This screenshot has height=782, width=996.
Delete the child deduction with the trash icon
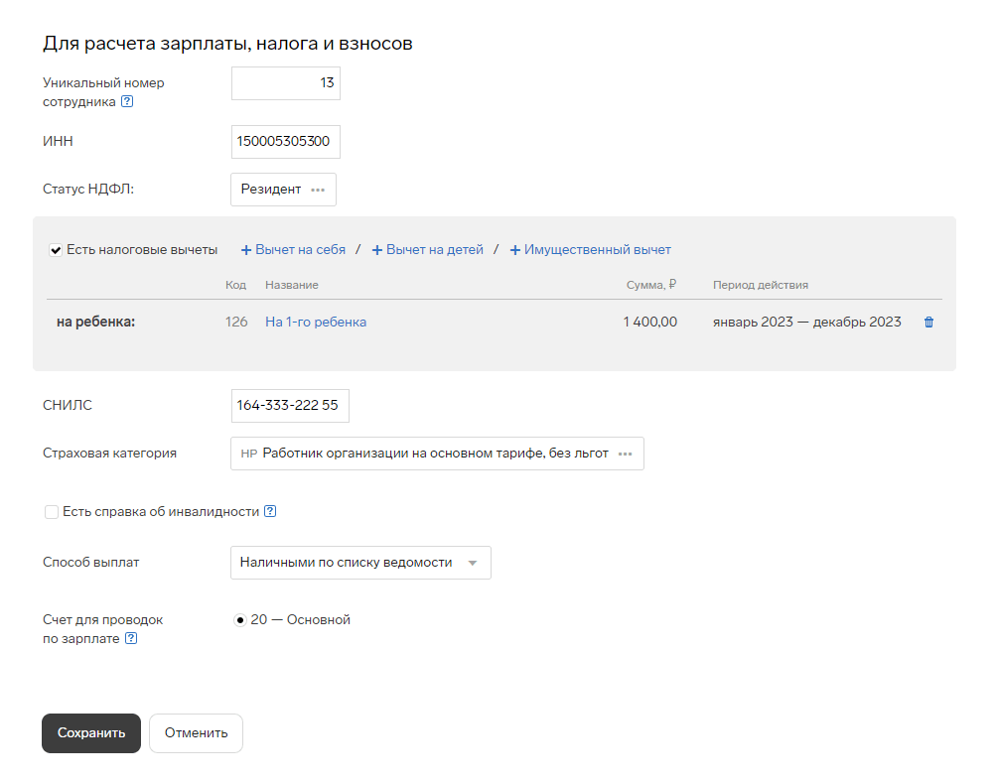[x=928, y=323]
